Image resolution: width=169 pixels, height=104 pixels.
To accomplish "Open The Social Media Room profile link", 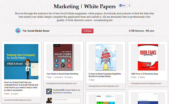I will click(36, 31).
